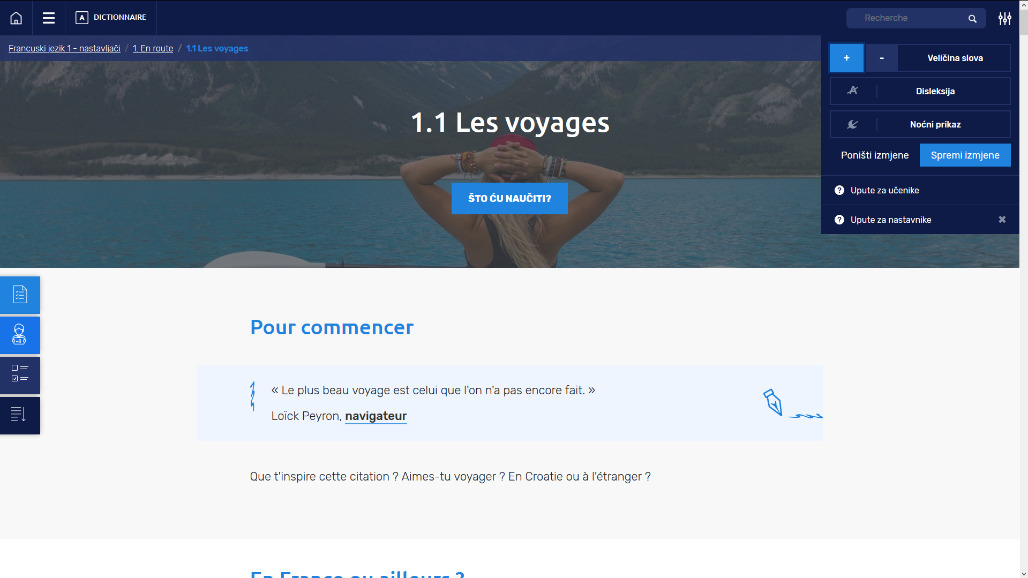Screen dimensions: 1028x578
Task: Decrease font size with minus button
Action: (x=881, y=58)
